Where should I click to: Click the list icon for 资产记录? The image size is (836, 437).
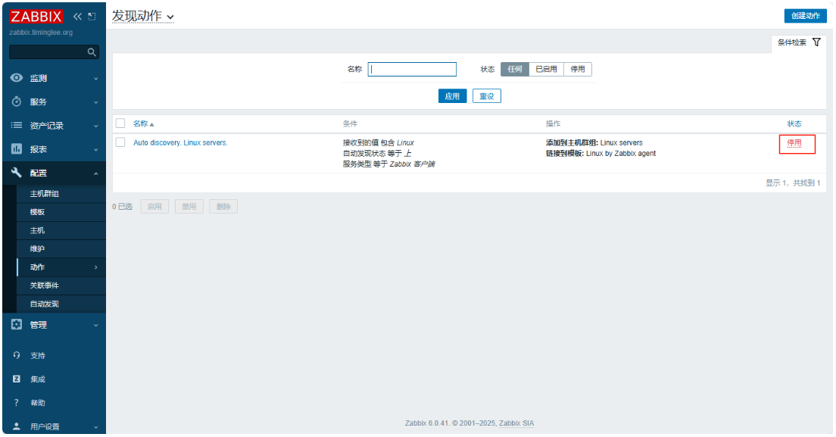pos(17,125)
